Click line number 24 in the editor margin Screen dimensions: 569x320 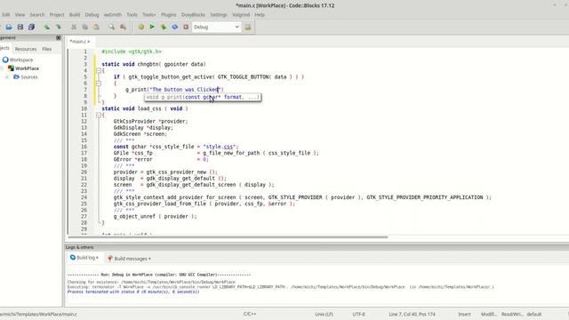(84, 197)
